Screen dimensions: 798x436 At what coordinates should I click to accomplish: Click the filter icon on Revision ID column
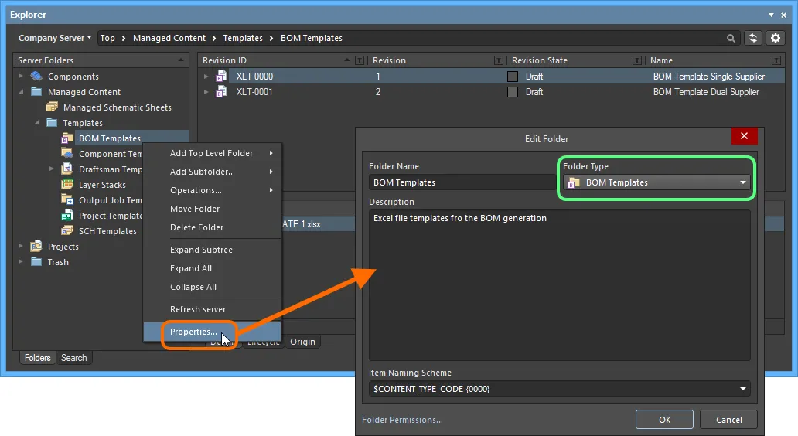pos(360,60)
